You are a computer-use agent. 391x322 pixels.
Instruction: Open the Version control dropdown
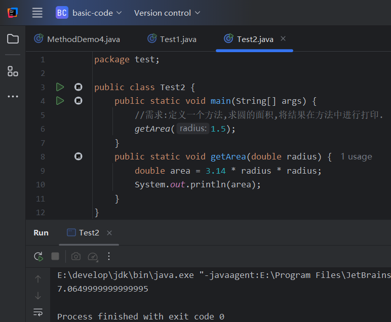coord(167,13)
